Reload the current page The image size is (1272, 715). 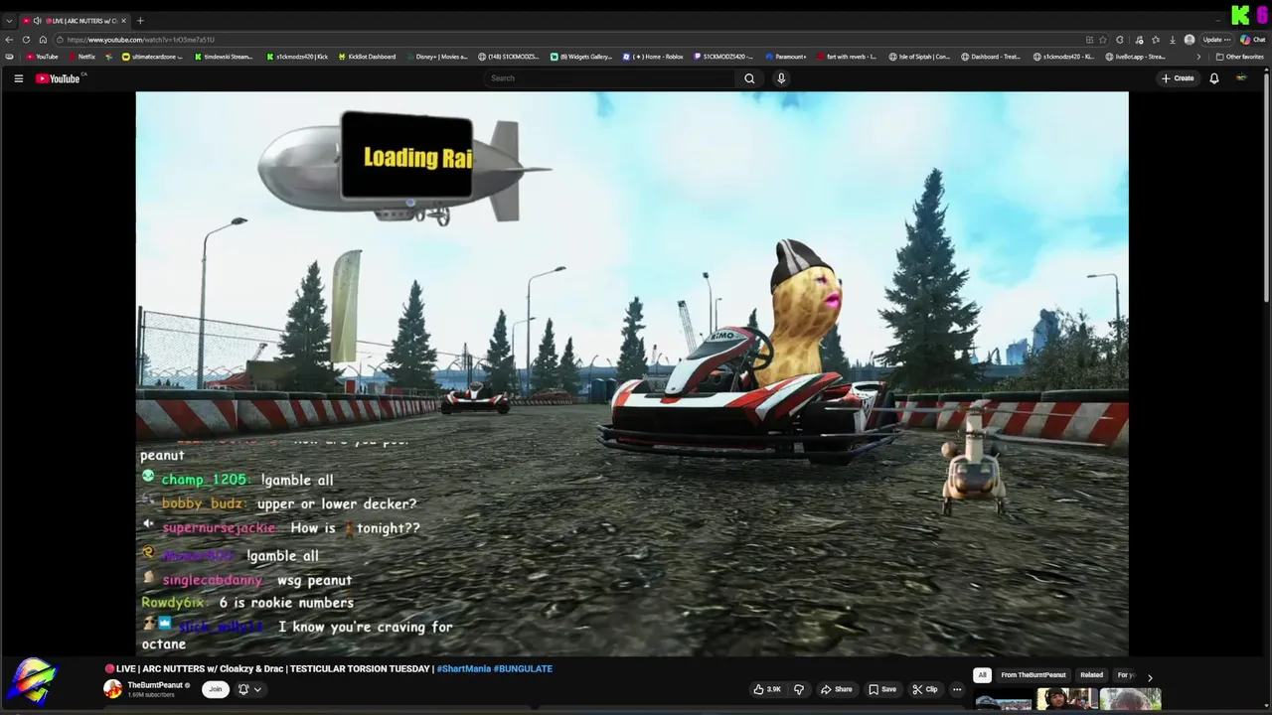click(x=26, y=40)
